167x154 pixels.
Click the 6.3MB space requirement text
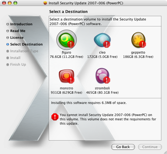point(89,103)
